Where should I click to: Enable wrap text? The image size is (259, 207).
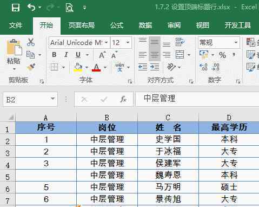click(180, 42)
